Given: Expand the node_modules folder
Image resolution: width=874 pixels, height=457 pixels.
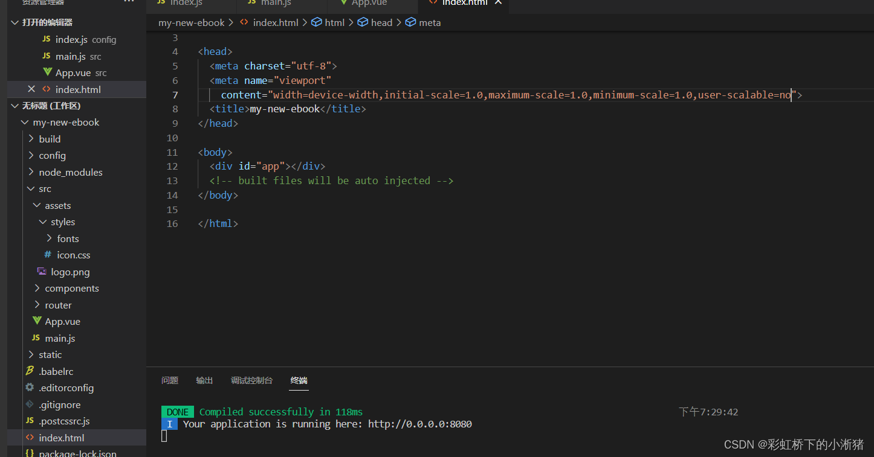Looking at the screenshot, I should point(31,172).
